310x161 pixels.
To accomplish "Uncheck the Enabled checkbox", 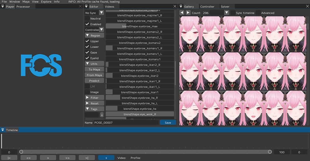I will pos(87,24).
